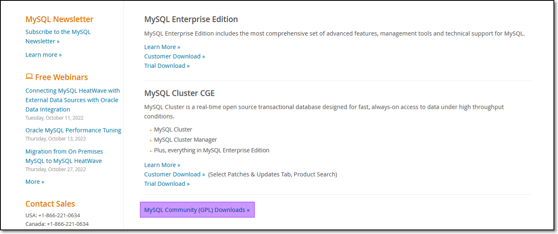Click Trial Download under Enterprise Edition
This screenshot has width=558, height=234.
[x=167, y=66]
